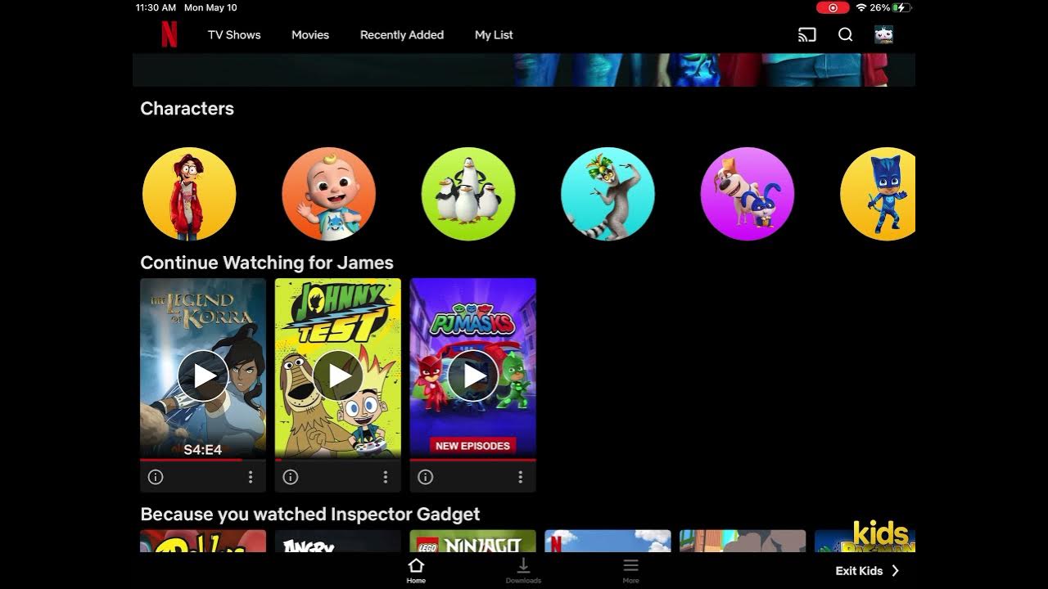The width and height of the screenshot is (1048, 589).
Task: Go to the TV Shows tab
Action: [x=234, y=35]
